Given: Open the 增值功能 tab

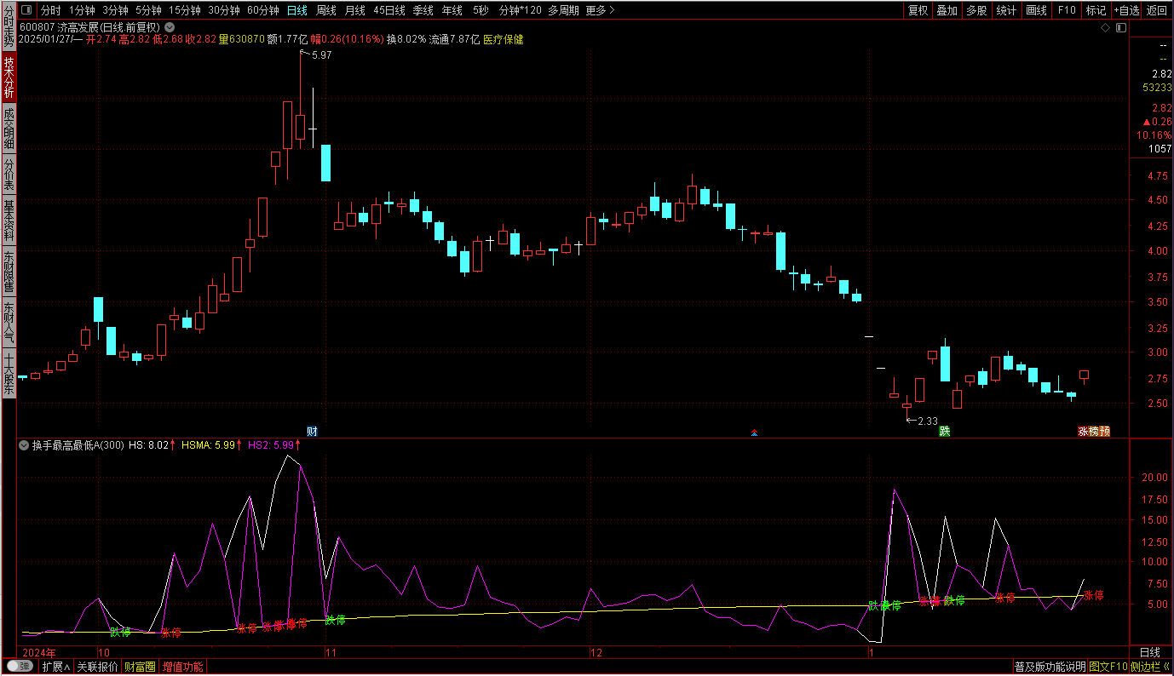Looking at the screenshot, I should pyautogui.click(x=183, y=667).
